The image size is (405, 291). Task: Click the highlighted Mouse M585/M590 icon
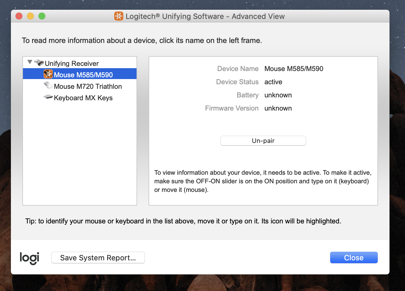pos(48,74)
